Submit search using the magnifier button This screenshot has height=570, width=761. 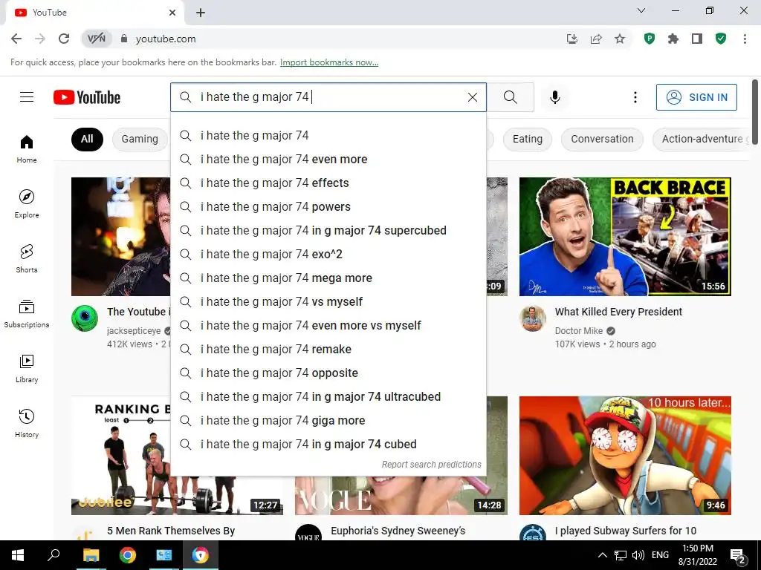tap(510, 97)
